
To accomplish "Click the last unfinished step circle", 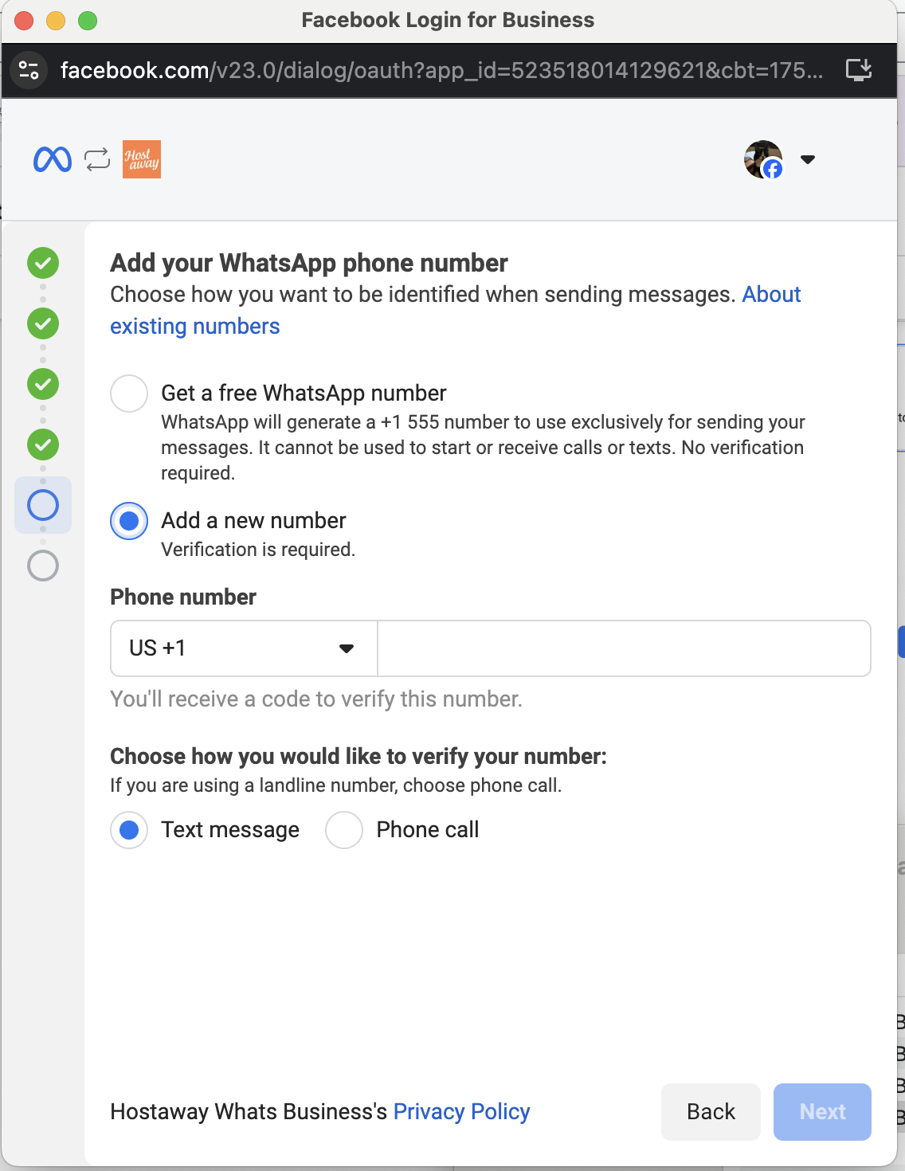I will tap(43, 566).
